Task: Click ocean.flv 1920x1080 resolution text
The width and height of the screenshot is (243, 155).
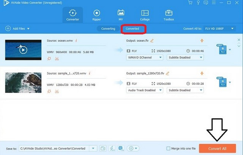Action: 164,51
